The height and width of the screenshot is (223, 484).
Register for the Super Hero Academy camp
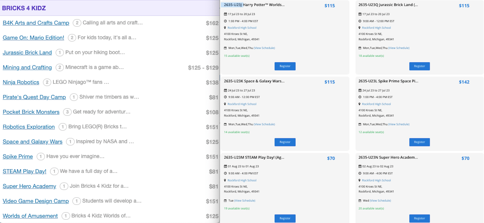pos(419,218)
